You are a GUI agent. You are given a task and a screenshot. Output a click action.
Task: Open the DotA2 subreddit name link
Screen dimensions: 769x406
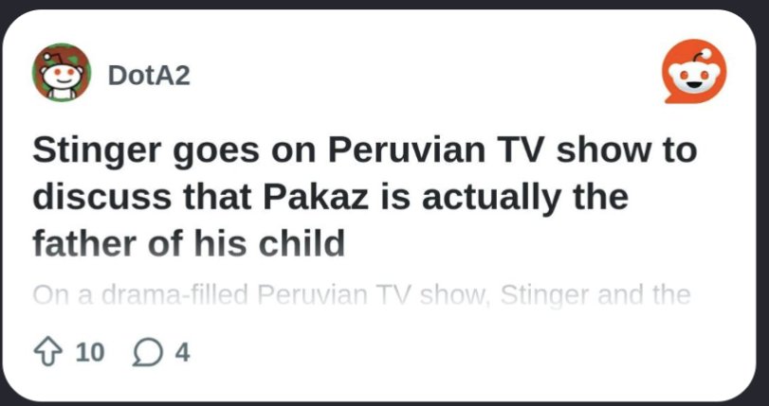pos(149,75)
